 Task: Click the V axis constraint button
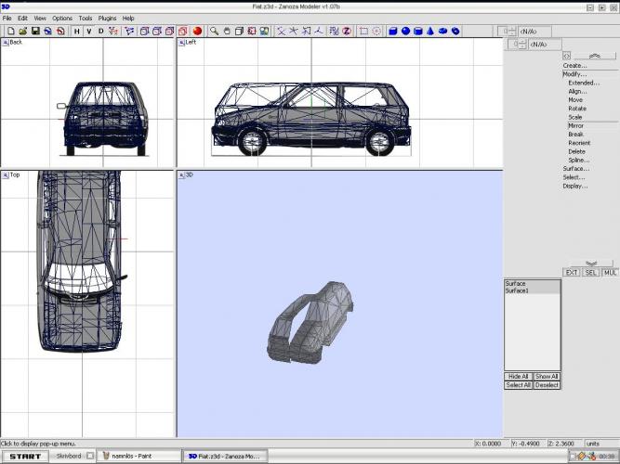click(x=88, y=31)
